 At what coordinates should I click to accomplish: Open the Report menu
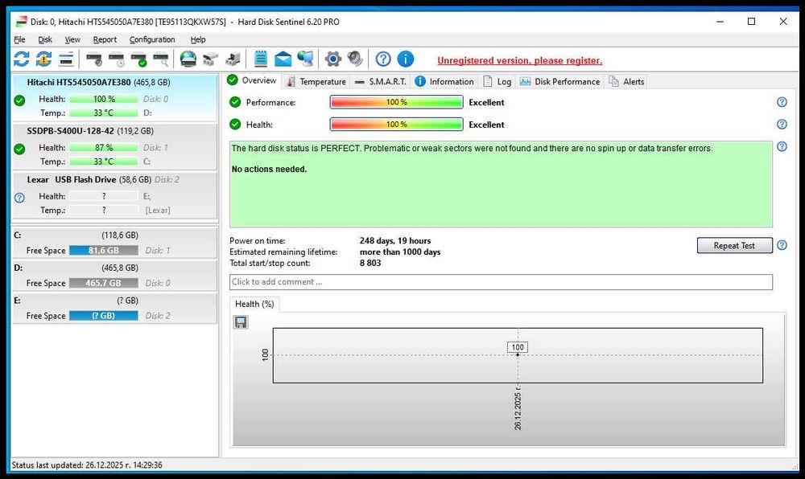[105, 39]
